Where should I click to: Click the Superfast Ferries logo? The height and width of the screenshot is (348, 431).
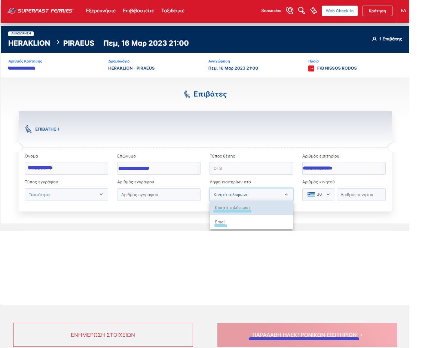[40, 10]
